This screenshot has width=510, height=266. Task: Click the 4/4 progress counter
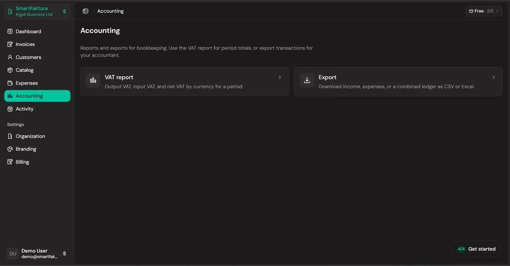coord(461,249)
